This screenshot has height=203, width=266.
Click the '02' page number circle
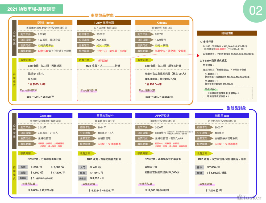(x=255, y=11)
